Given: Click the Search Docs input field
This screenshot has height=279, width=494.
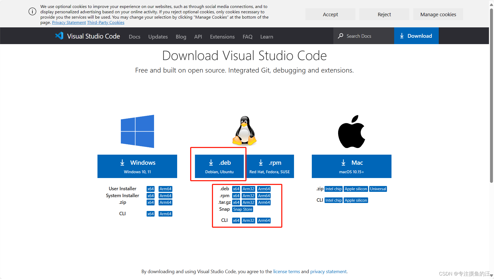Looking at the screenshot, I should (364, 36).
